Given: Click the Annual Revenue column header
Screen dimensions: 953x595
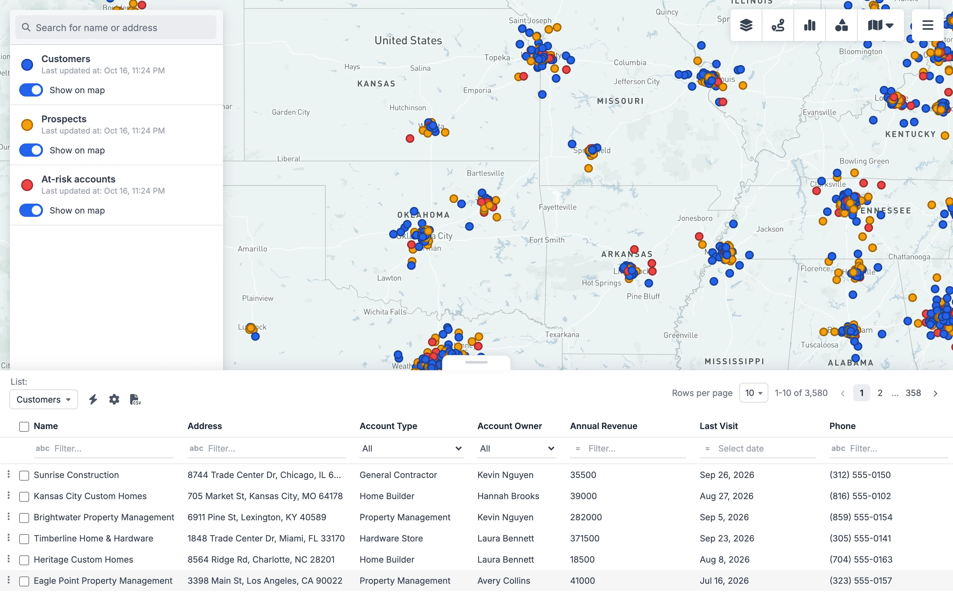Looking at the screenshot, I should 603,426.
